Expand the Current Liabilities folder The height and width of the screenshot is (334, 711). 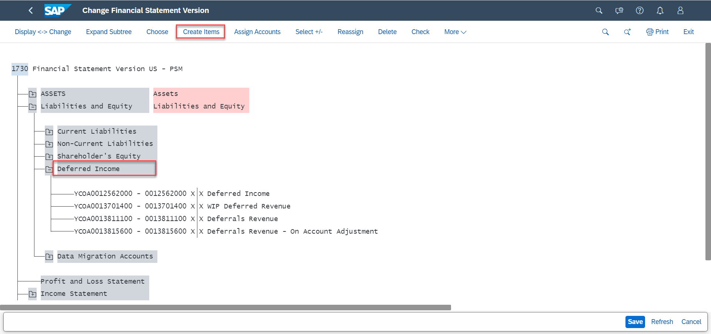[49, 132]
